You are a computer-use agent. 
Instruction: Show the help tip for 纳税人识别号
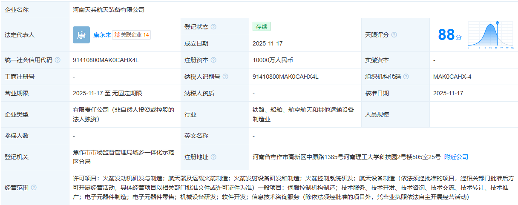point(225,77)
